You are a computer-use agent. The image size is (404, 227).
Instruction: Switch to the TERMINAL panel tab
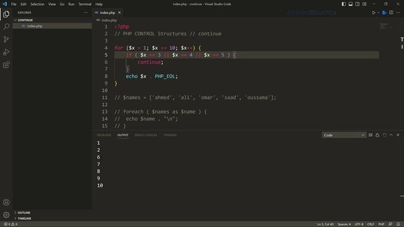(170, 135)
